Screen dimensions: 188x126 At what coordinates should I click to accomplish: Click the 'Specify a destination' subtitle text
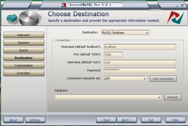pyautogui.click(x=104, y=21)
